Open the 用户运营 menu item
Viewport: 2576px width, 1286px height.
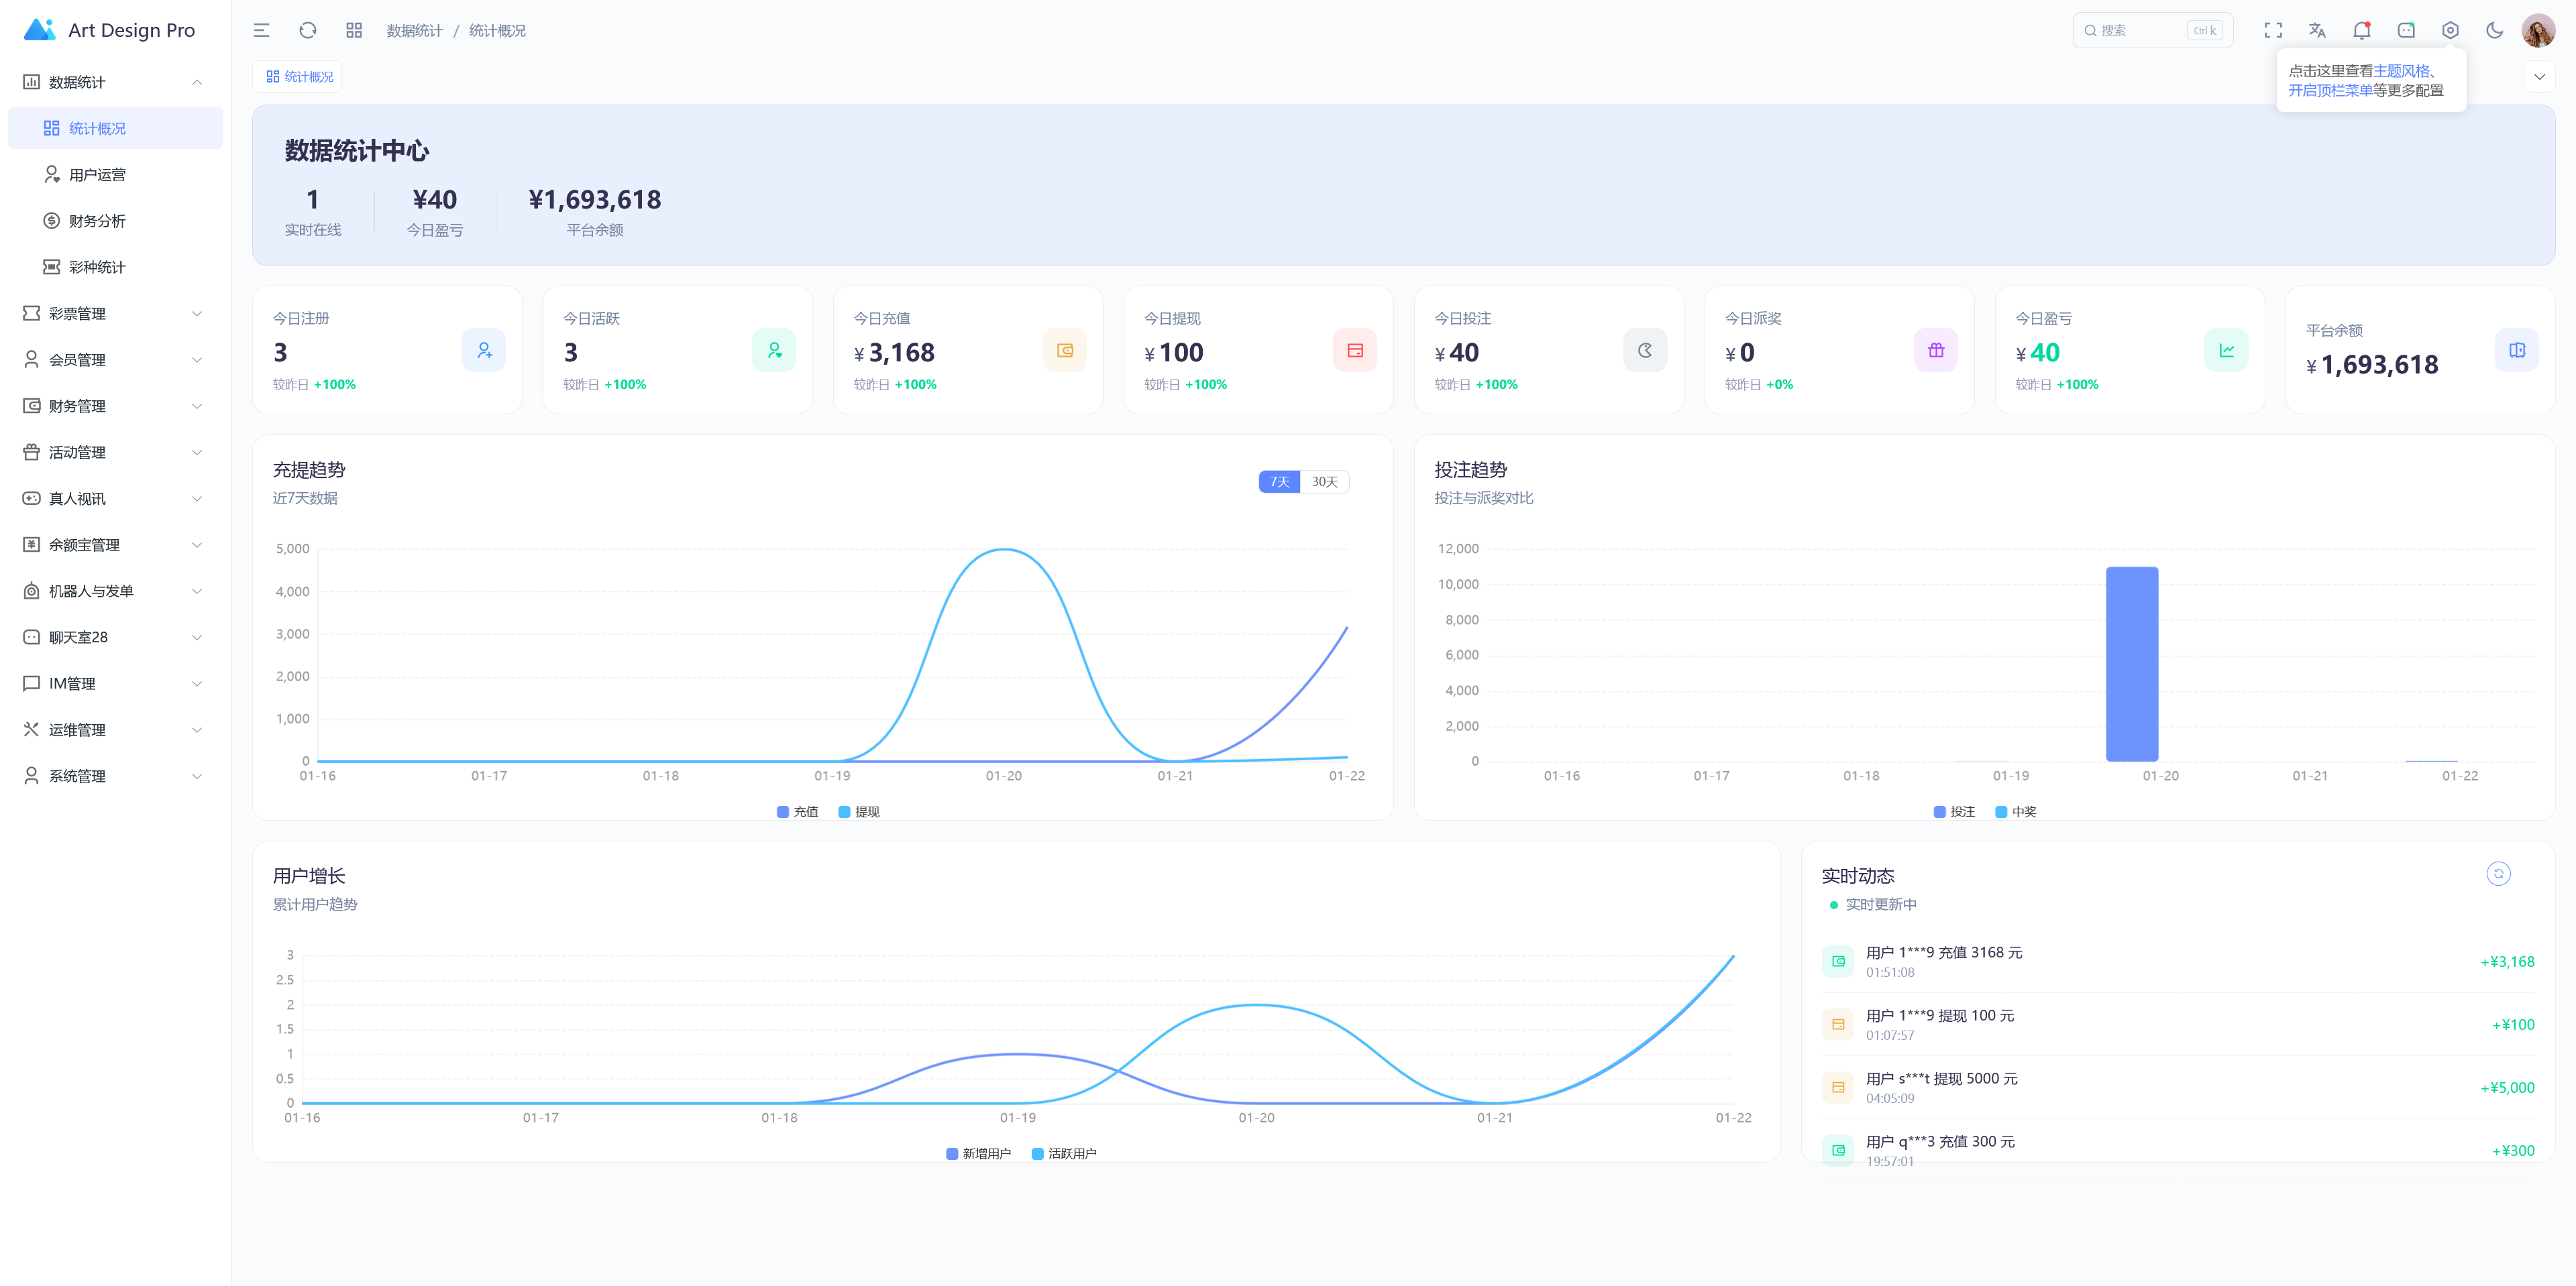coord(97,175)
